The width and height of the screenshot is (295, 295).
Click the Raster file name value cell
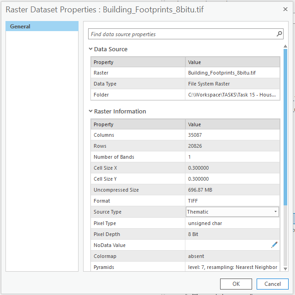click(232, 73)
